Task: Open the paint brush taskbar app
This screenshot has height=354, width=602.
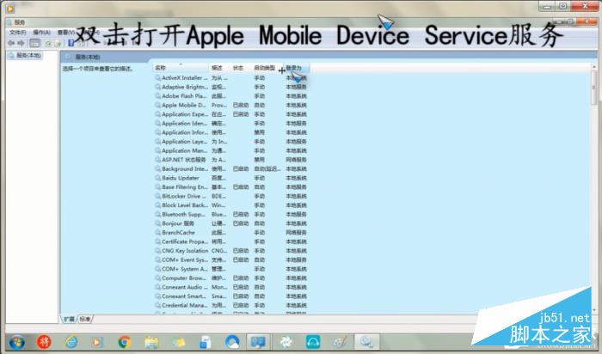Action: (340, 342)
